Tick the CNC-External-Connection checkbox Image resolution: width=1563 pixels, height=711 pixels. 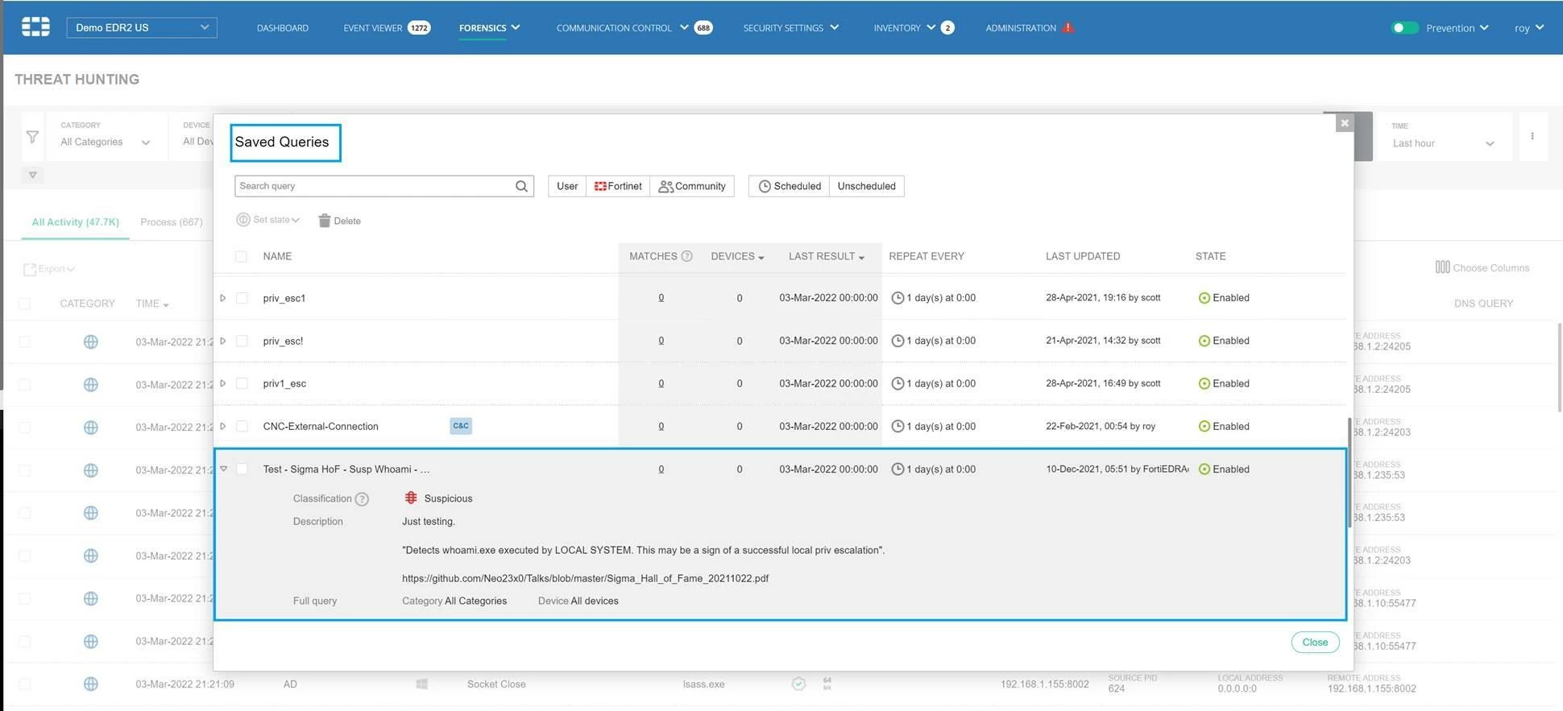(x=242, y=426)
